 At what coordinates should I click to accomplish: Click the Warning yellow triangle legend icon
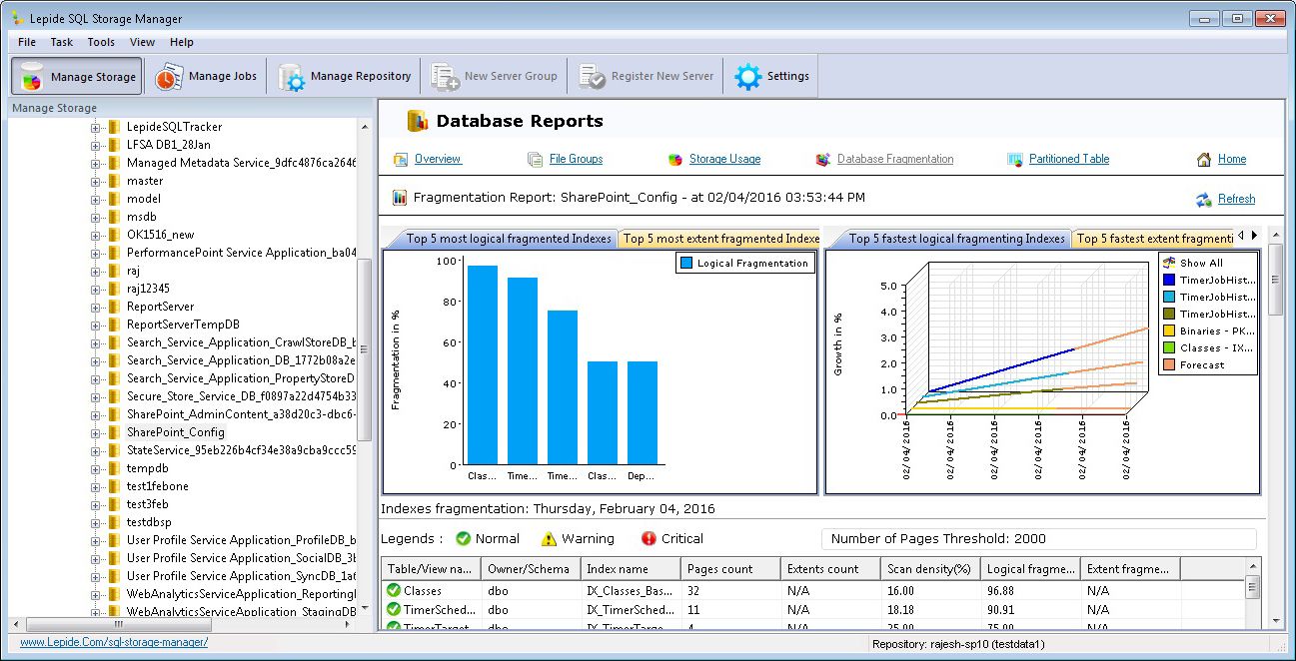549,539
